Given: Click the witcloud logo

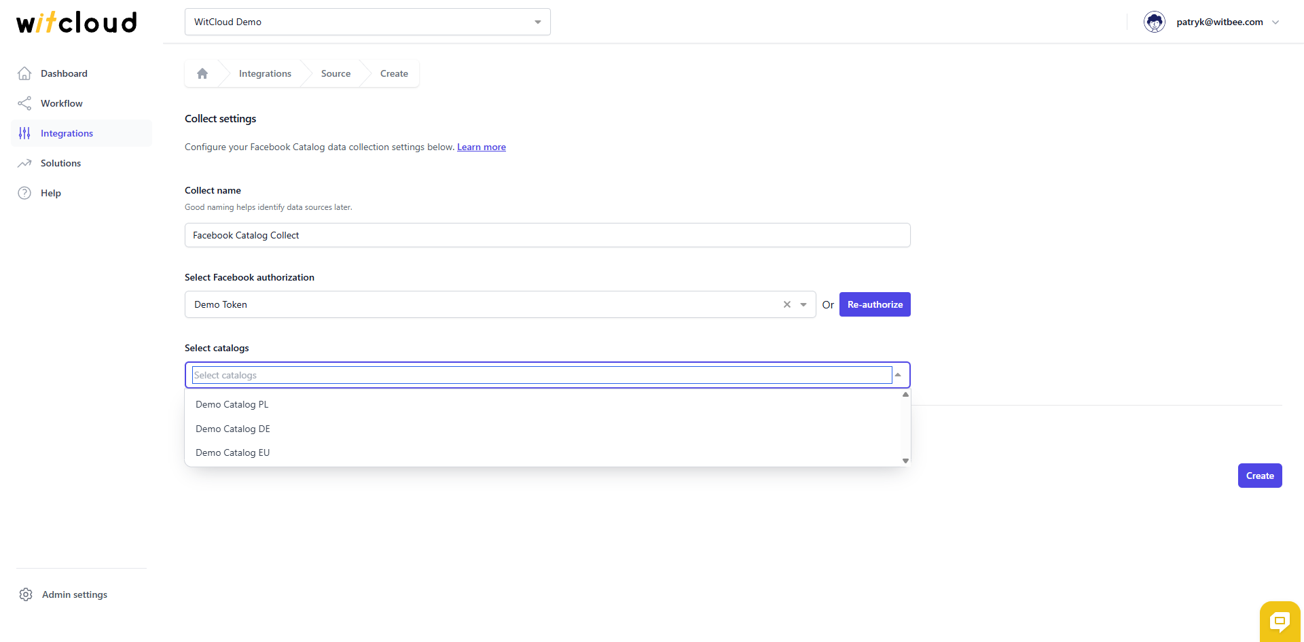Looking at the screenshot, I should pos(77,22).
